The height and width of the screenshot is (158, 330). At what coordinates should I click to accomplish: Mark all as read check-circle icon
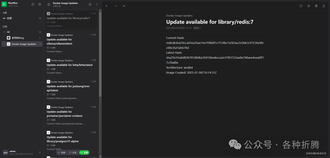point(90,4)
